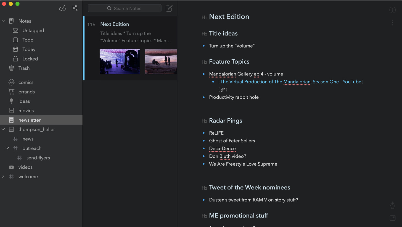Viewport: 402px width, 227px height.
Task: Click the Deca-Dence bullet text
Action: (x=222, y=148)
